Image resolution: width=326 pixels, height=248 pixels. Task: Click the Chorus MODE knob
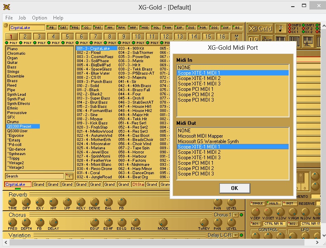pos(163,222)
